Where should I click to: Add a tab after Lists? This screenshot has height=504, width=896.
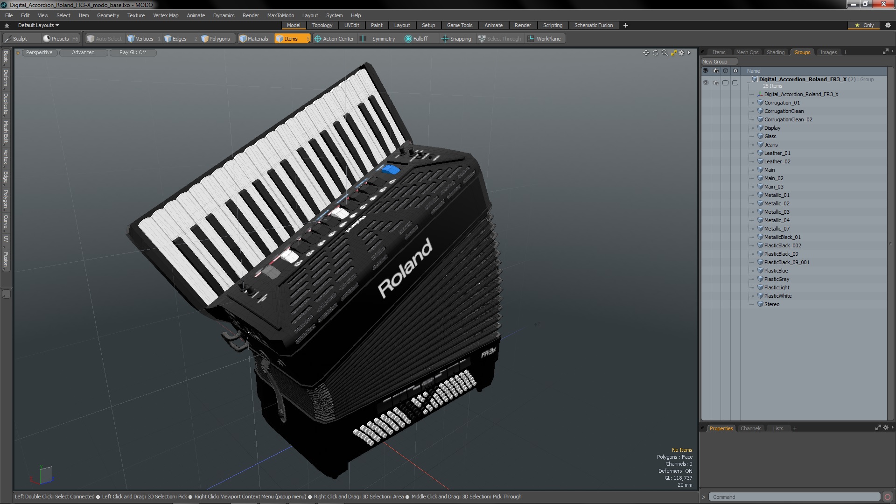pyautogui.click(x=795, y=428)
